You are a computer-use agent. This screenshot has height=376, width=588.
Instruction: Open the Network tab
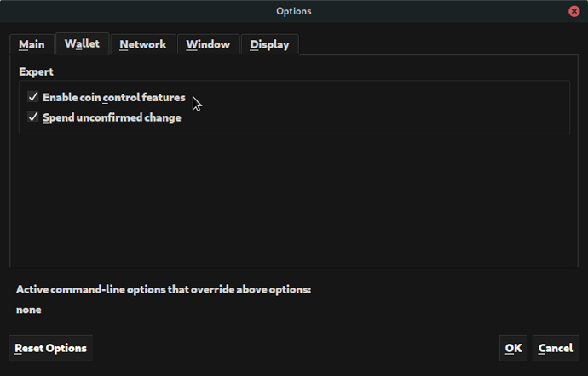tap(142, 45)
